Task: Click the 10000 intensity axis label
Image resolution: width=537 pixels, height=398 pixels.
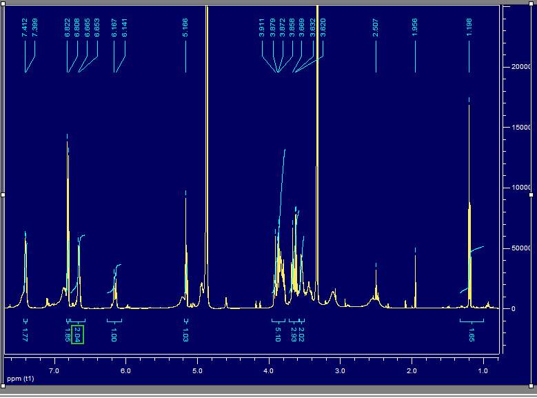Action: point(520,188)
